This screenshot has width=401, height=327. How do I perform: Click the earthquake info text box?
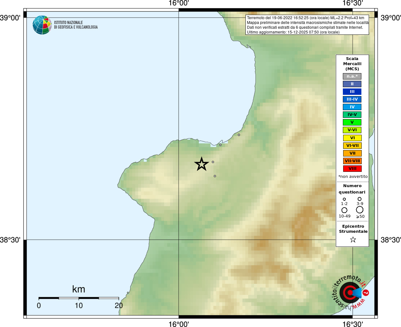[x=307, y=25]
